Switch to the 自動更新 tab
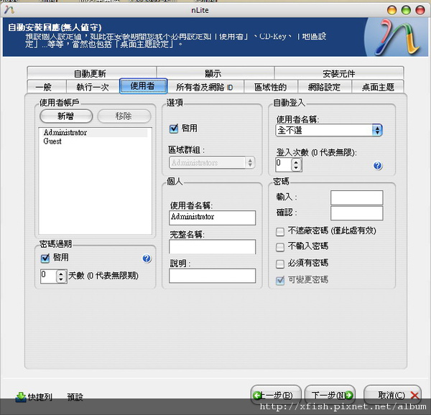Viewport: 431px width, 415px height. 91,73
